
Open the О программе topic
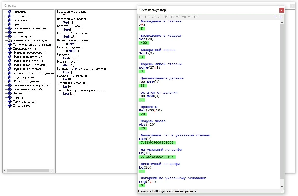(x=22, y=106)
